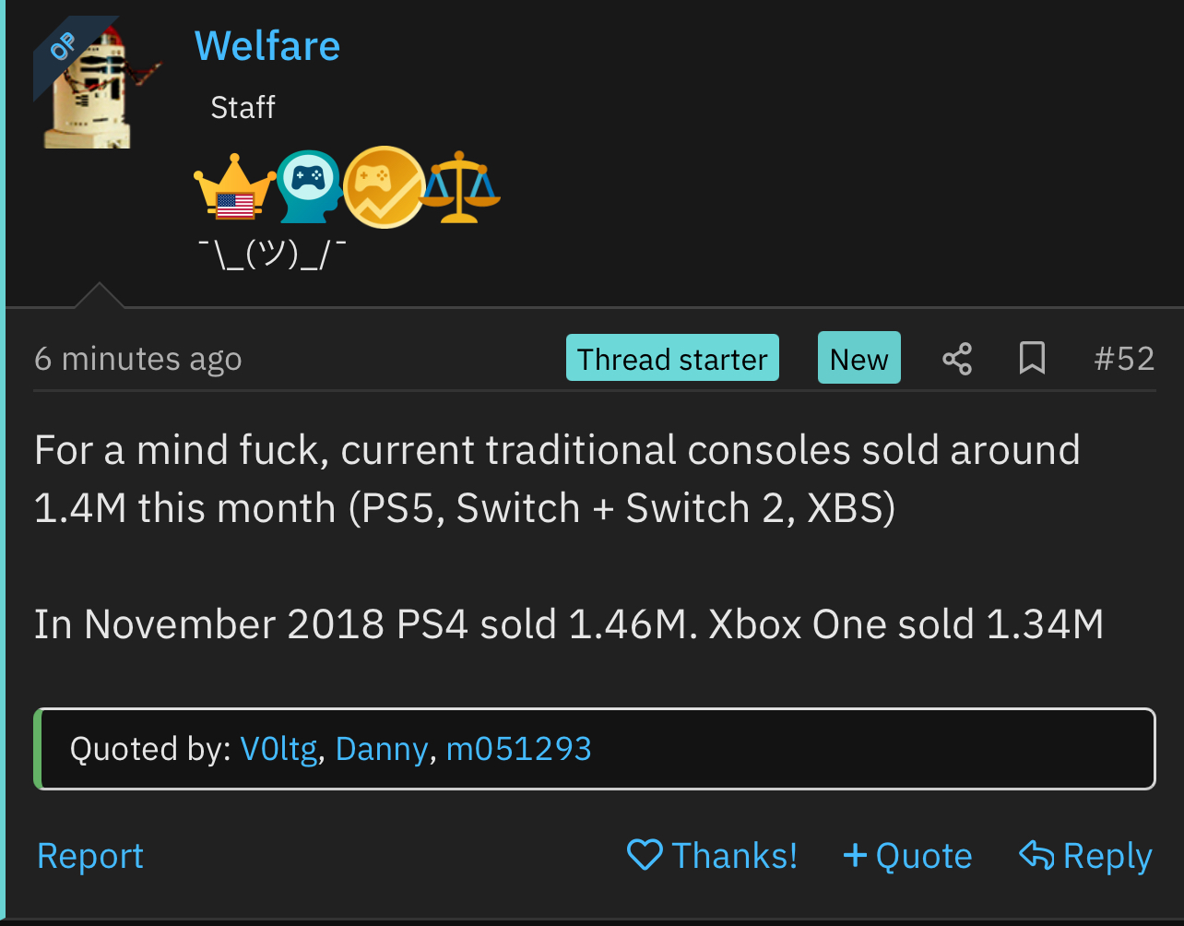Click the Thread starter label
This screenshot has width=1184, height=926.
pos(672,359)
